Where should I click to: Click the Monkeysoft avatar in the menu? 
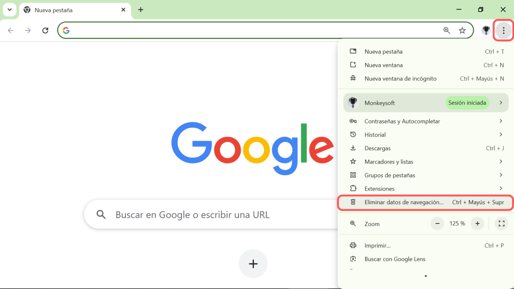[x=353, y=103]
